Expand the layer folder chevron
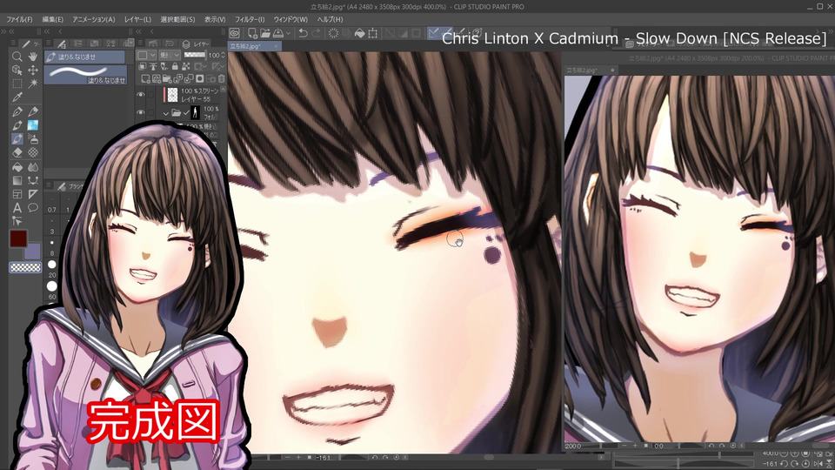This screenshot has height=470, width=835. point(165,113)
